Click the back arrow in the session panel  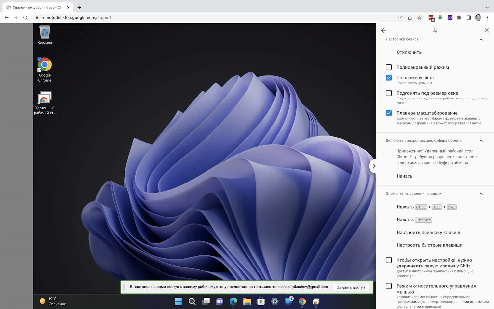click(x=383, y=30)
